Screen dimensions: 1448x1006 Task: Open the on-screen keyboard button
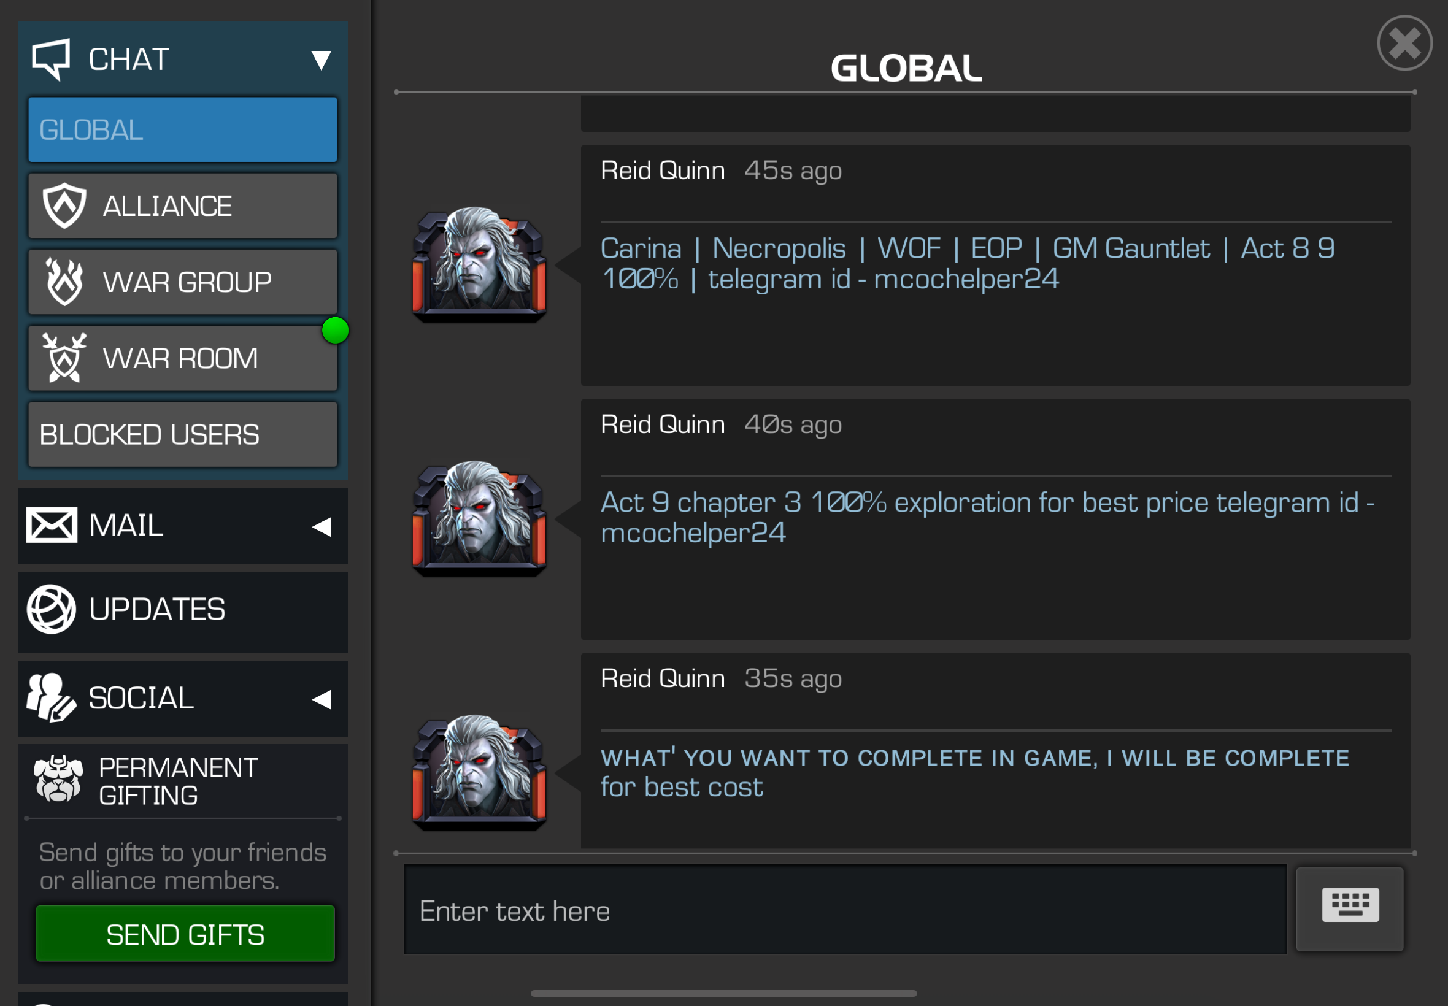(x=1350, y=908)
